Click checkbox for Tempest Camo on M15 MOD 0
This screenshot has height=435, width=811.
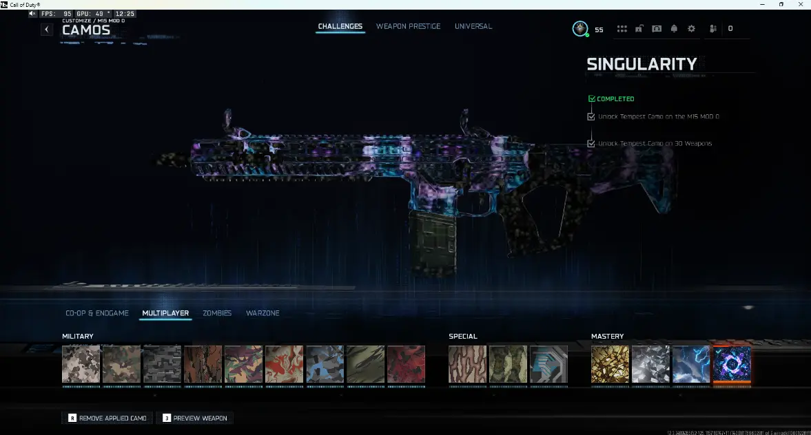tap(591, 117)
